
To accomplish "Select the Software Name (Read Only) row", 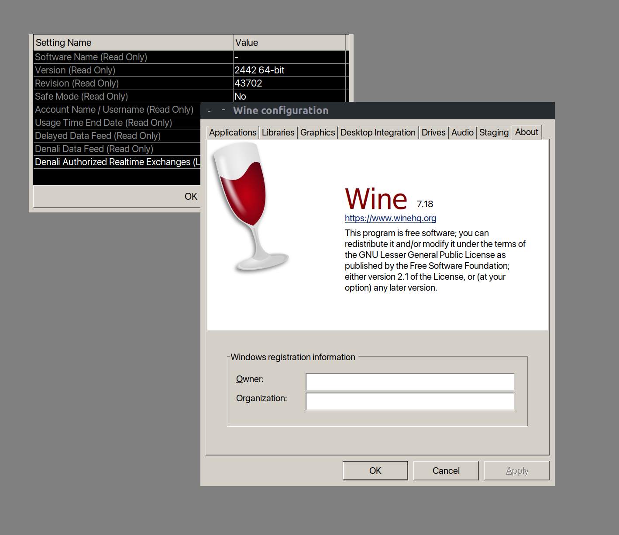I will [x=191, y=57].
